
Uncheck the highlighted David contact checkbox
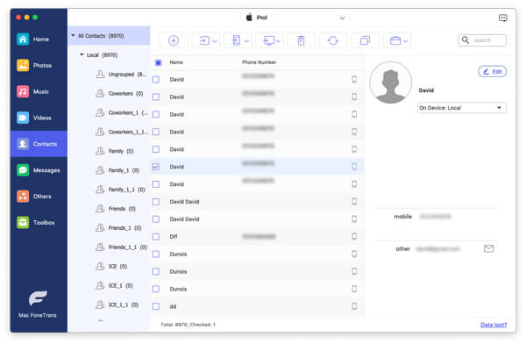tap(156, 167)
